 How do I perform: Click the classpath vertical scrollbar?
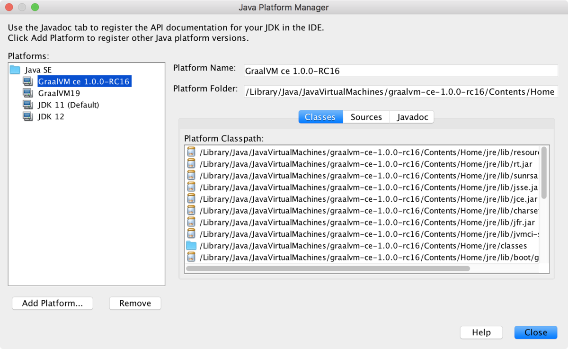pos(544,172)
